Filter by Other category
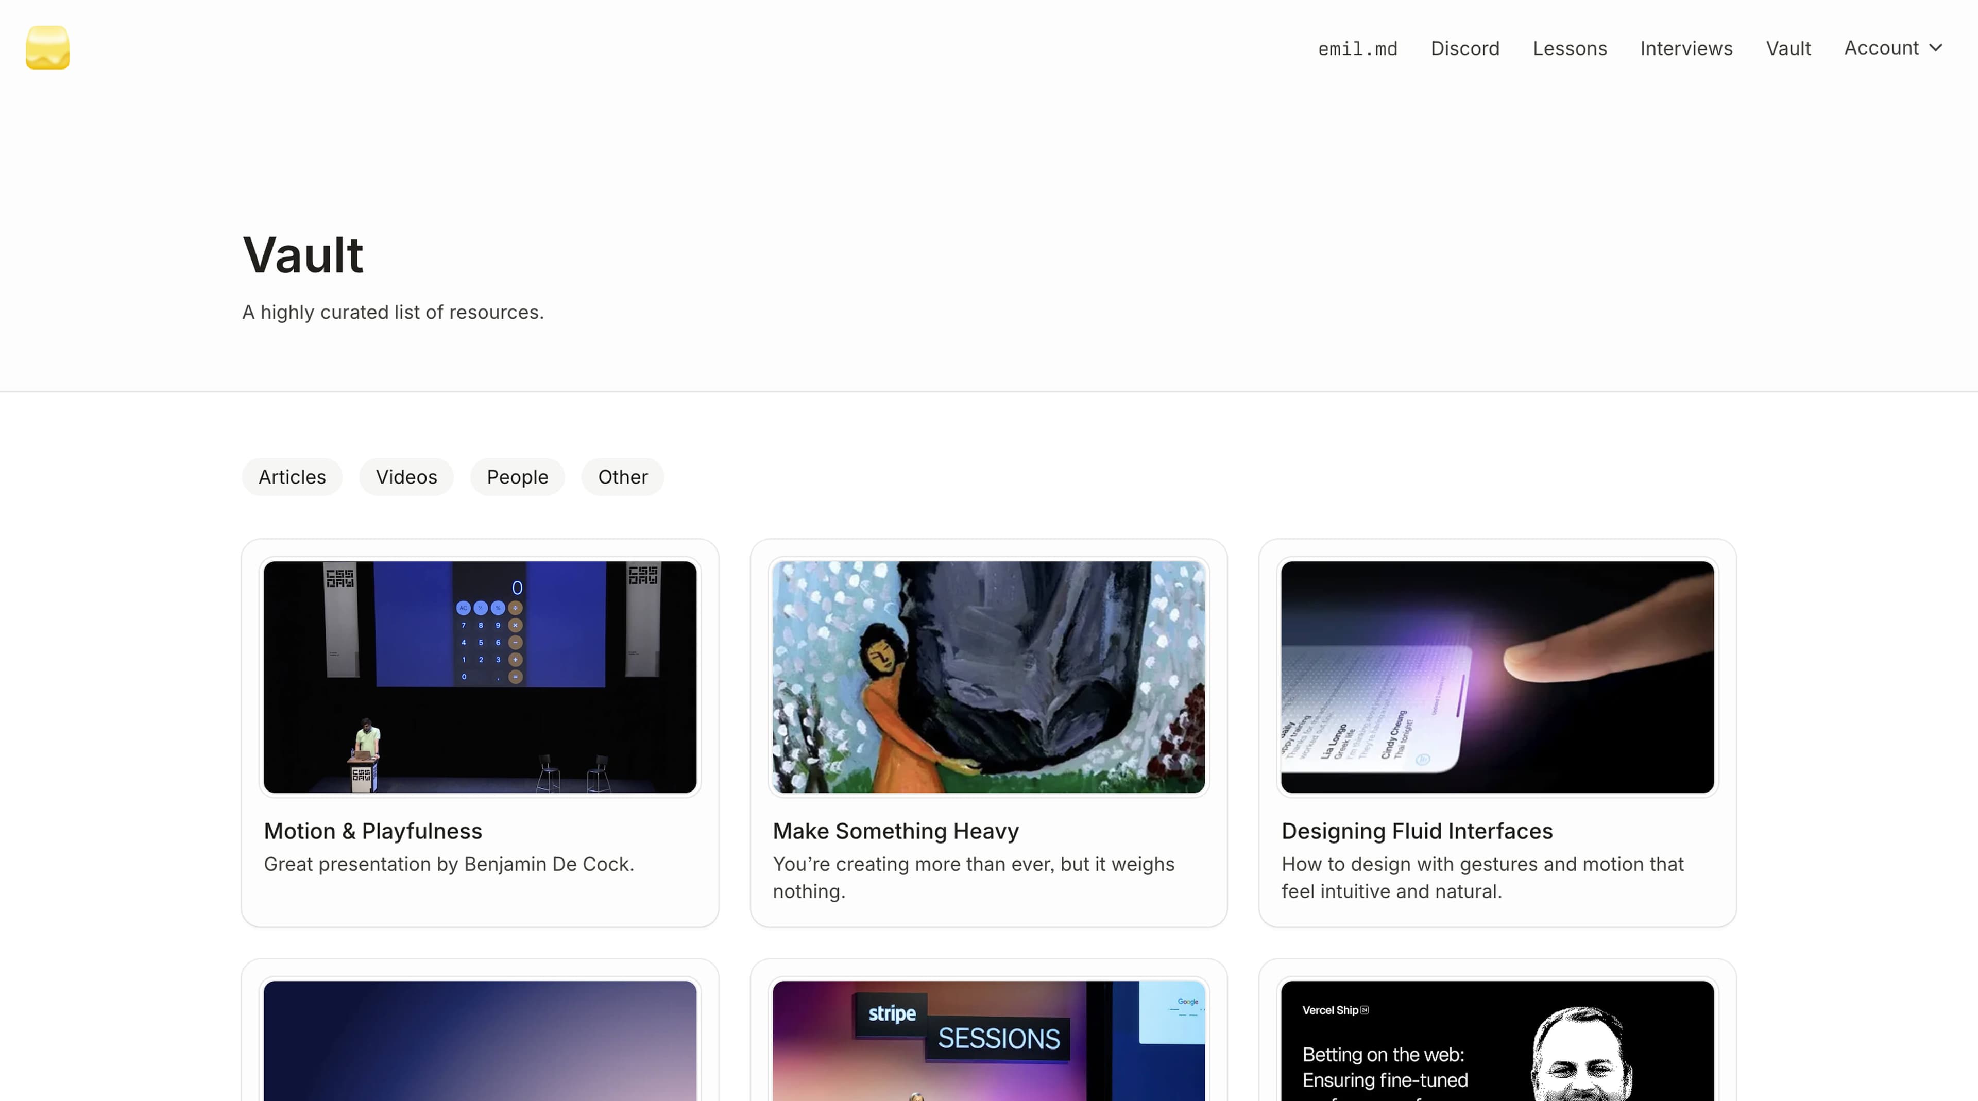 click(622, 477)
